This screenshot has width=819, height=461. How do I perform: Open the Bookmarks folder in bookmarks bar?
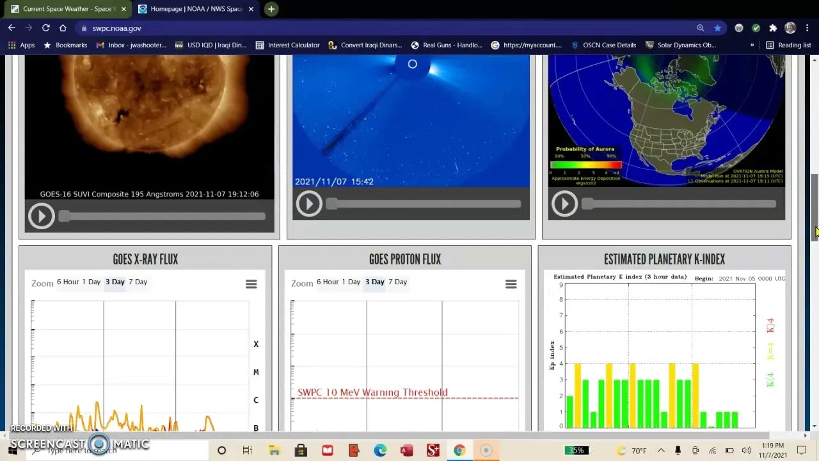(65, 45)
